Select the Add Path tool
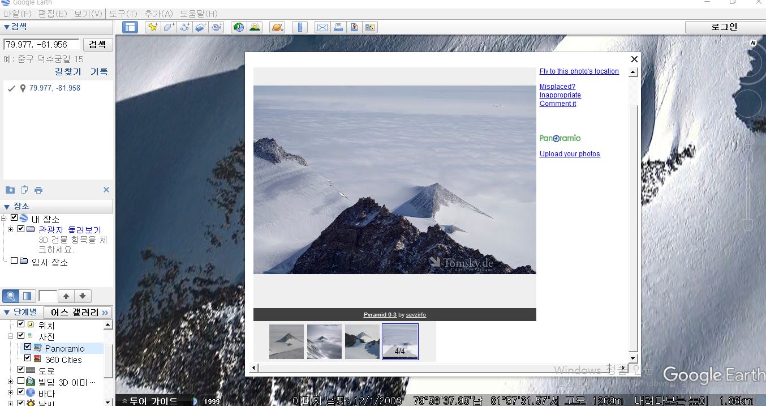The height and width of the screenshot is (406, 766). click(184, 27)
